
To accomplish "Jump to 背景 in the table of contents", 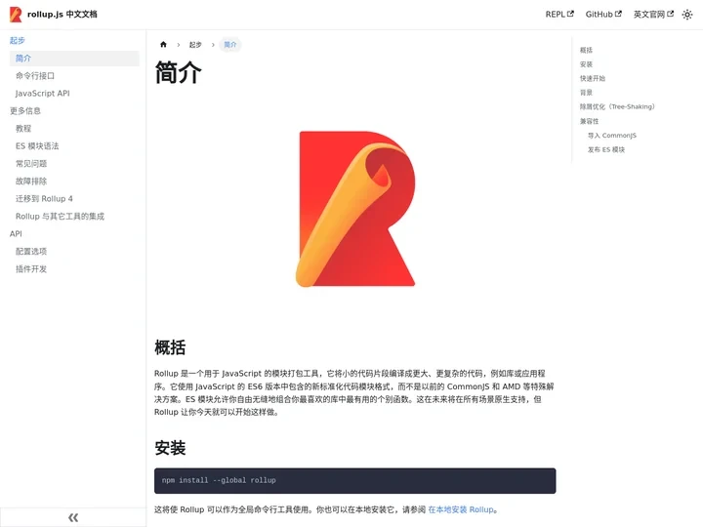I will coord(586,93).
